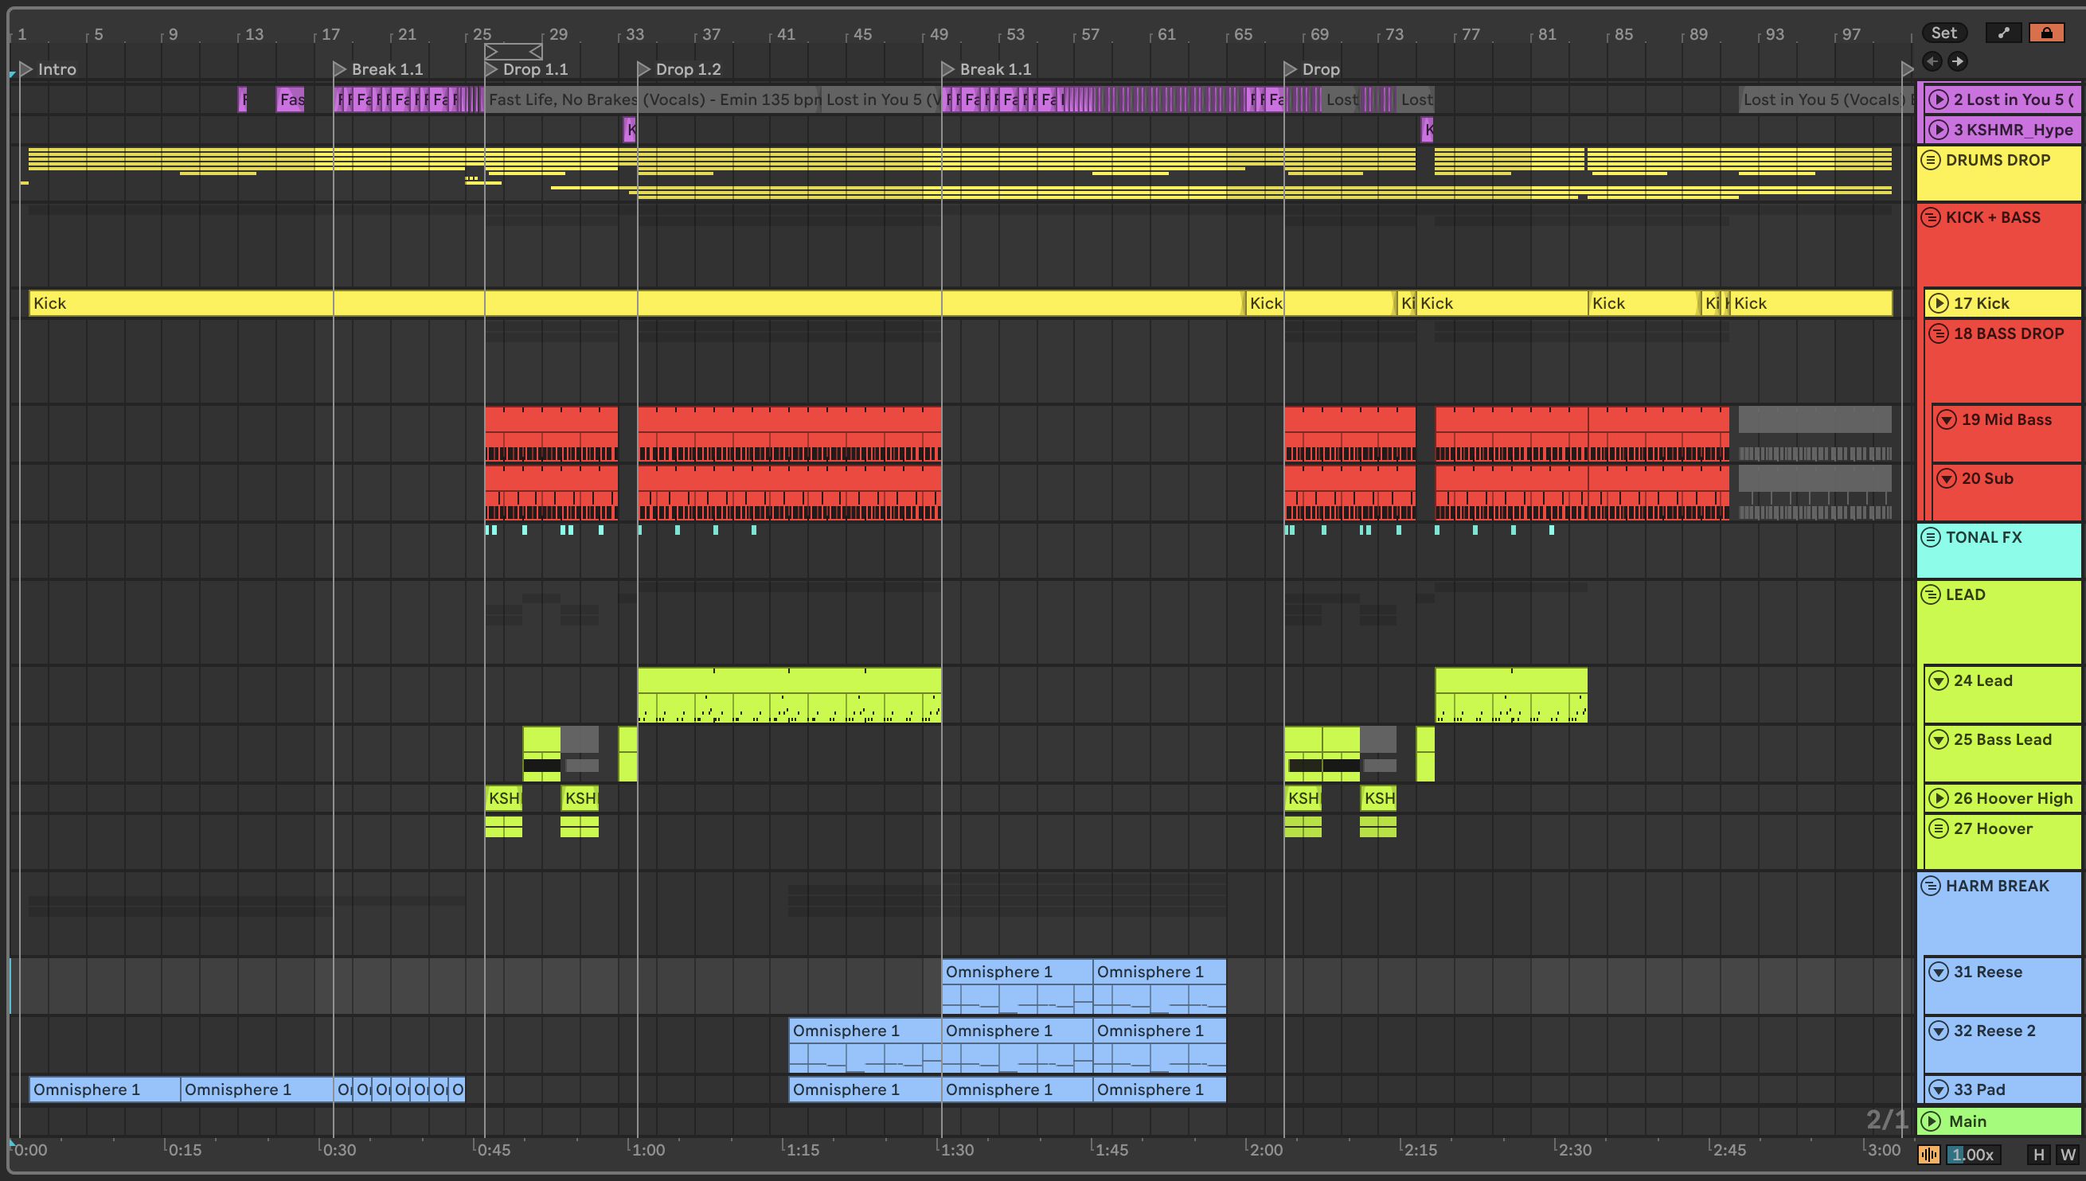Screen dimensions: 2086x1181
Task: Click the 26 Hoover High unfold icon
Action: coord(1939,798)
